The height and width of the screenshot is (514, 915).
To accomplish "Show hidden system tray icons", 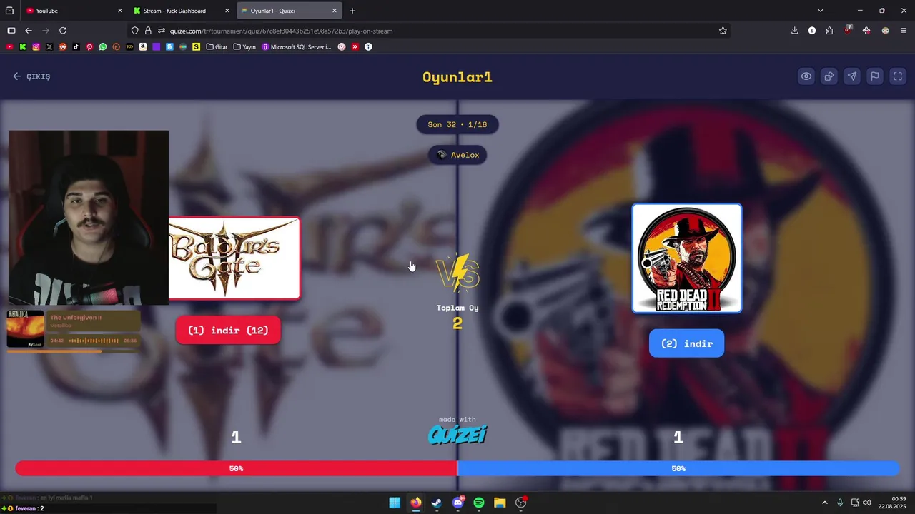I will pos(824,503).
